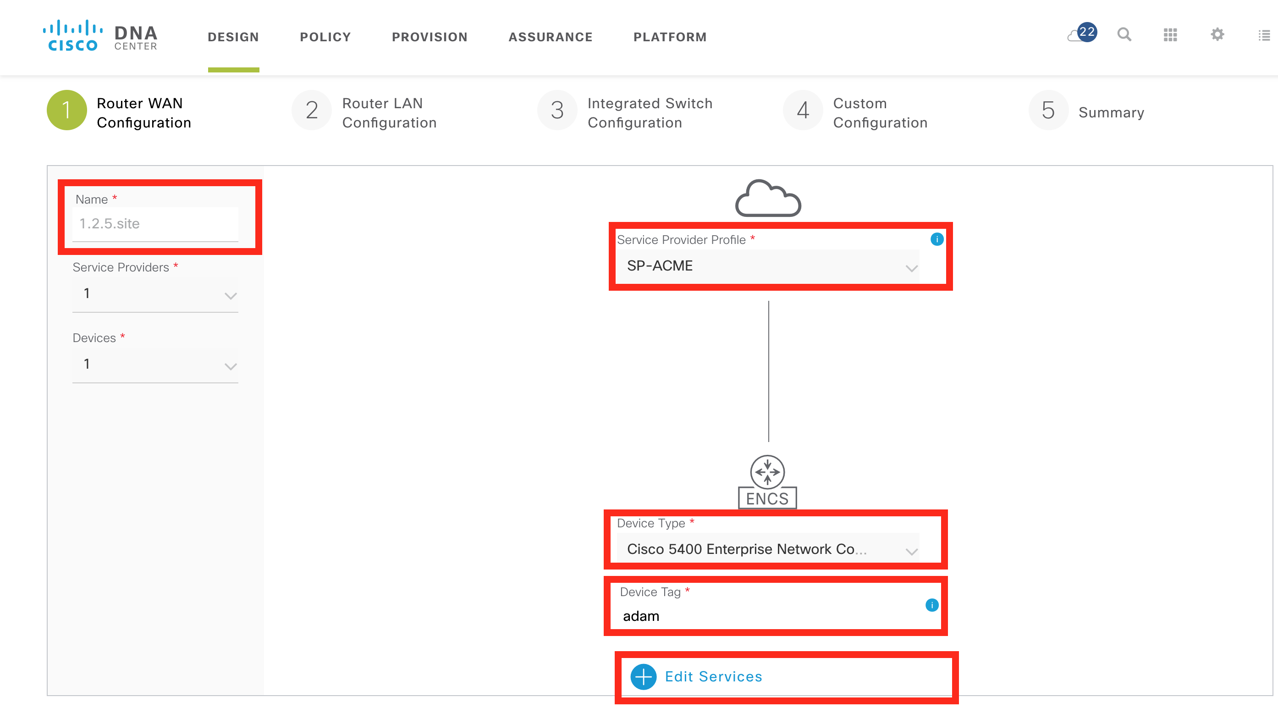Switch to the PROVISION tab

pyautogui.click(x=430, y=37)
